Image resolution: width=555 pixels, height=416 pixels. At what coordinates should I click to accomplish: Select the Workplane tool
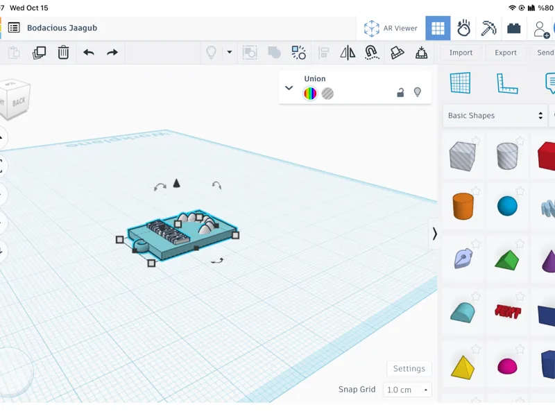[460, 83]
